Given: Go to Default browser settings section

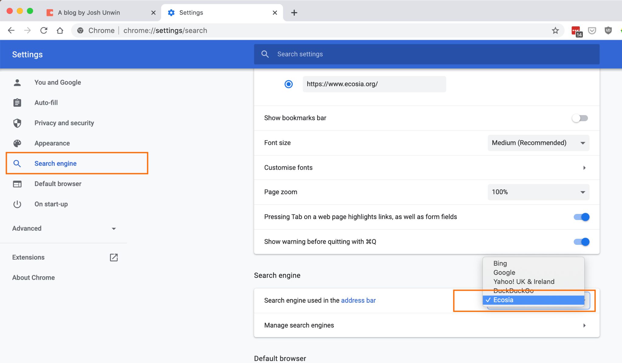Looking at the screenshot, I should pyautogui.click(x=58, y=184).
